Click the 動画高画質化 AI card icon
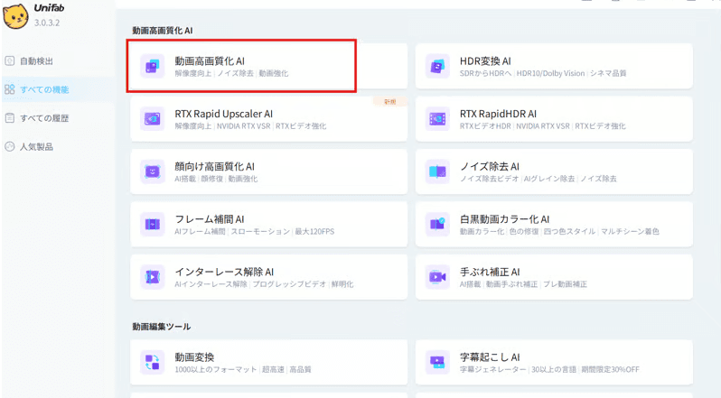The height and width of the screenshot is (398, 721). [x=152, y=66]
